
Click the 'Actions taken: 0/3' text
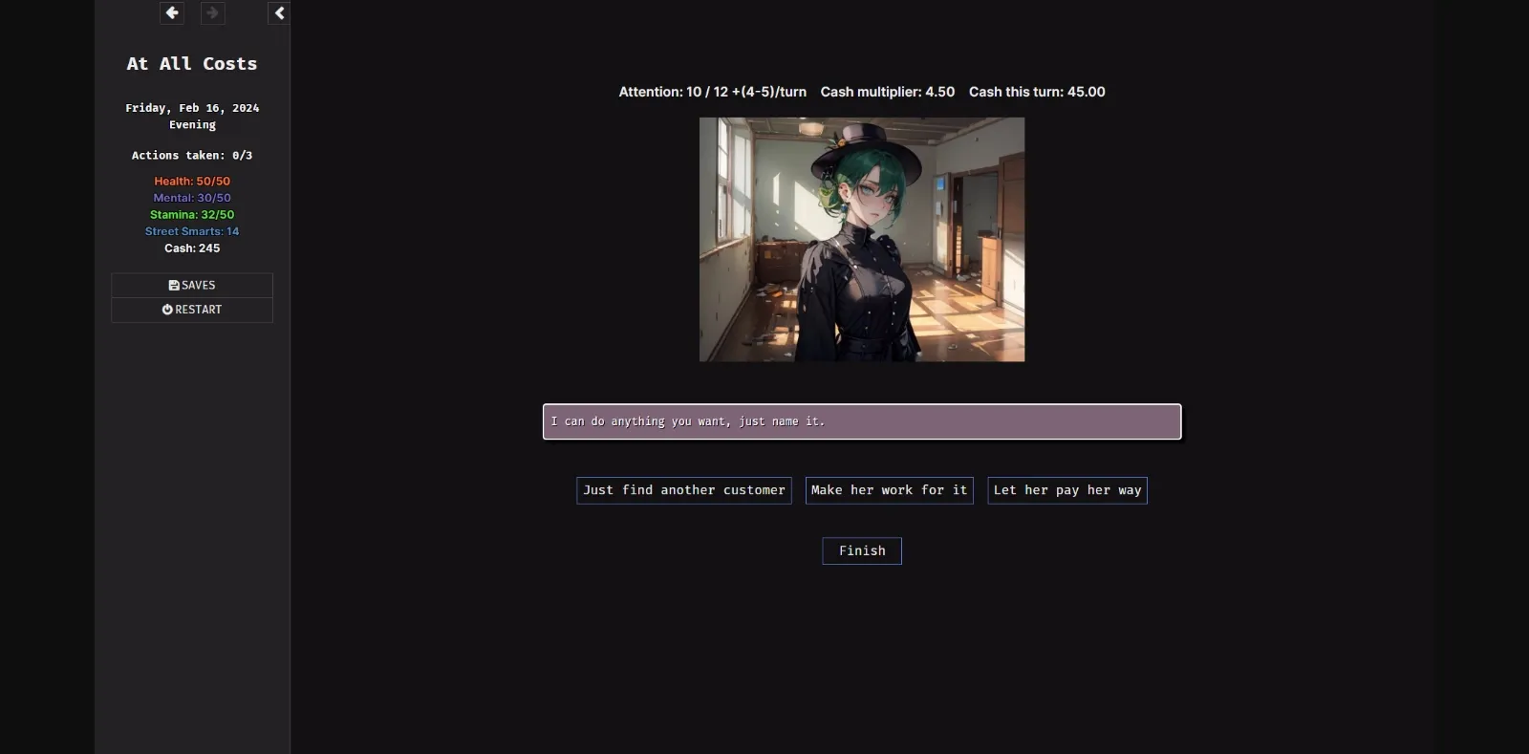click(192, 155)
